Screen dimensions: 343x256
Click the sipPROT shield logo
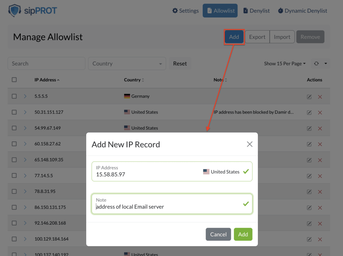(14, 10)
